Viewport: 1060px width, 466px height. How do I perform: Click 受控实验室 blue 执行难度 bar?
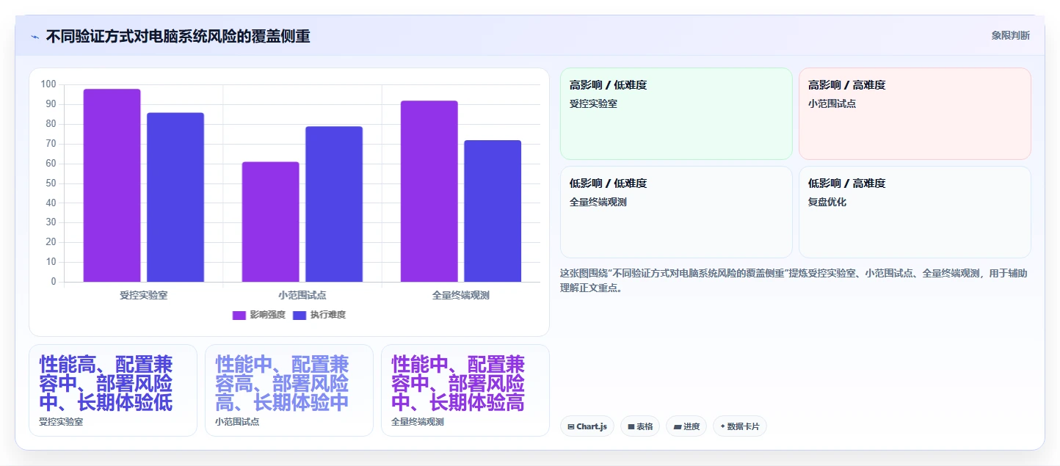click(175, 197)
